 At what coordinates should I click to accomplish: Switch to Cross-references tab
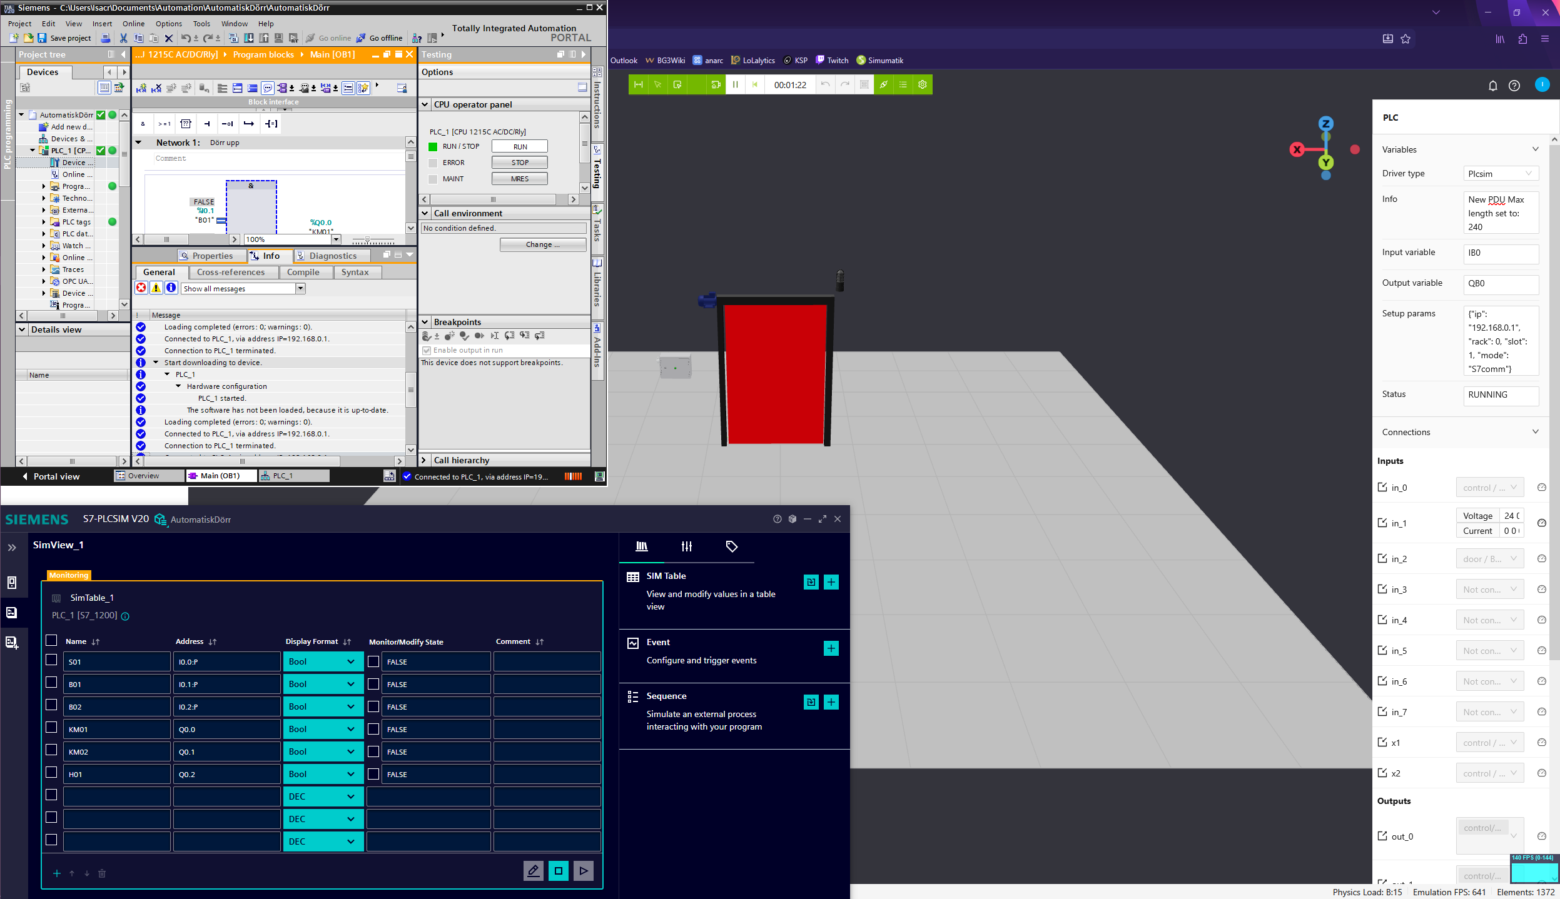point(231,272)
